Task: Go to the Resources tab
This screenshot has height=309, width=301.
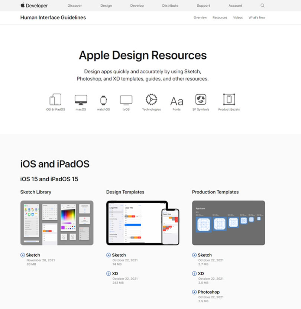Action: pyautogui.click(x=220, y=17)
